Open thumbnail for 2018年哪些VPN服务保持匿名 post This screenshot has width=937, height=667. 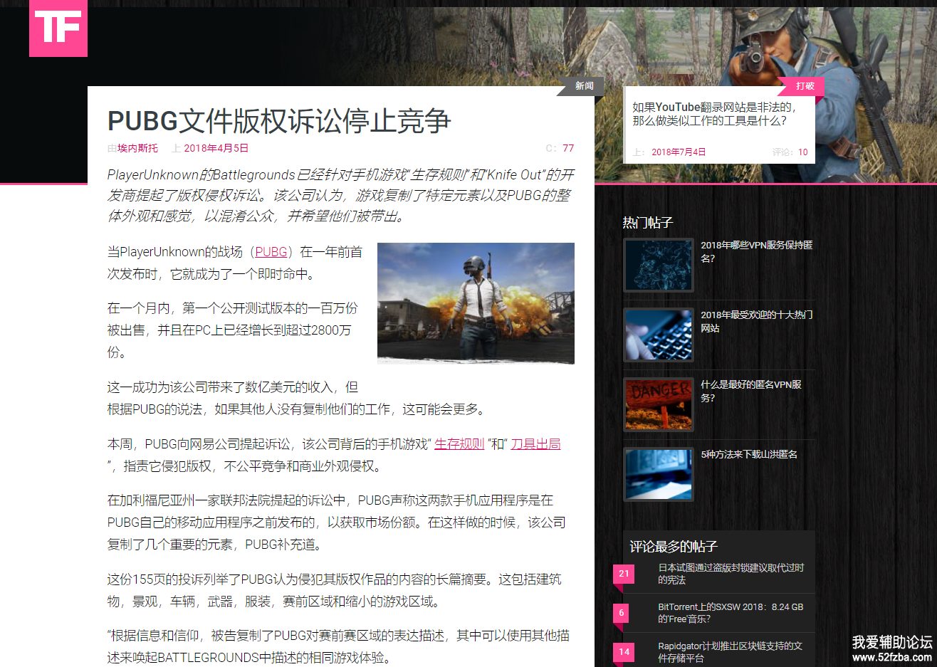point(659,265)
